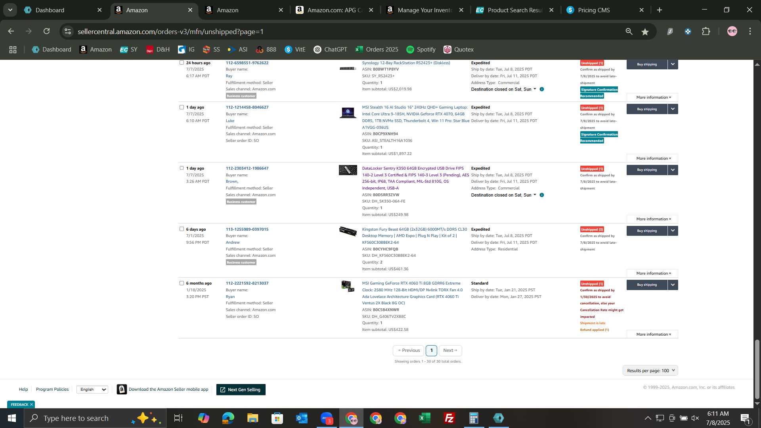Click the Windows search box

pos(95,418)
